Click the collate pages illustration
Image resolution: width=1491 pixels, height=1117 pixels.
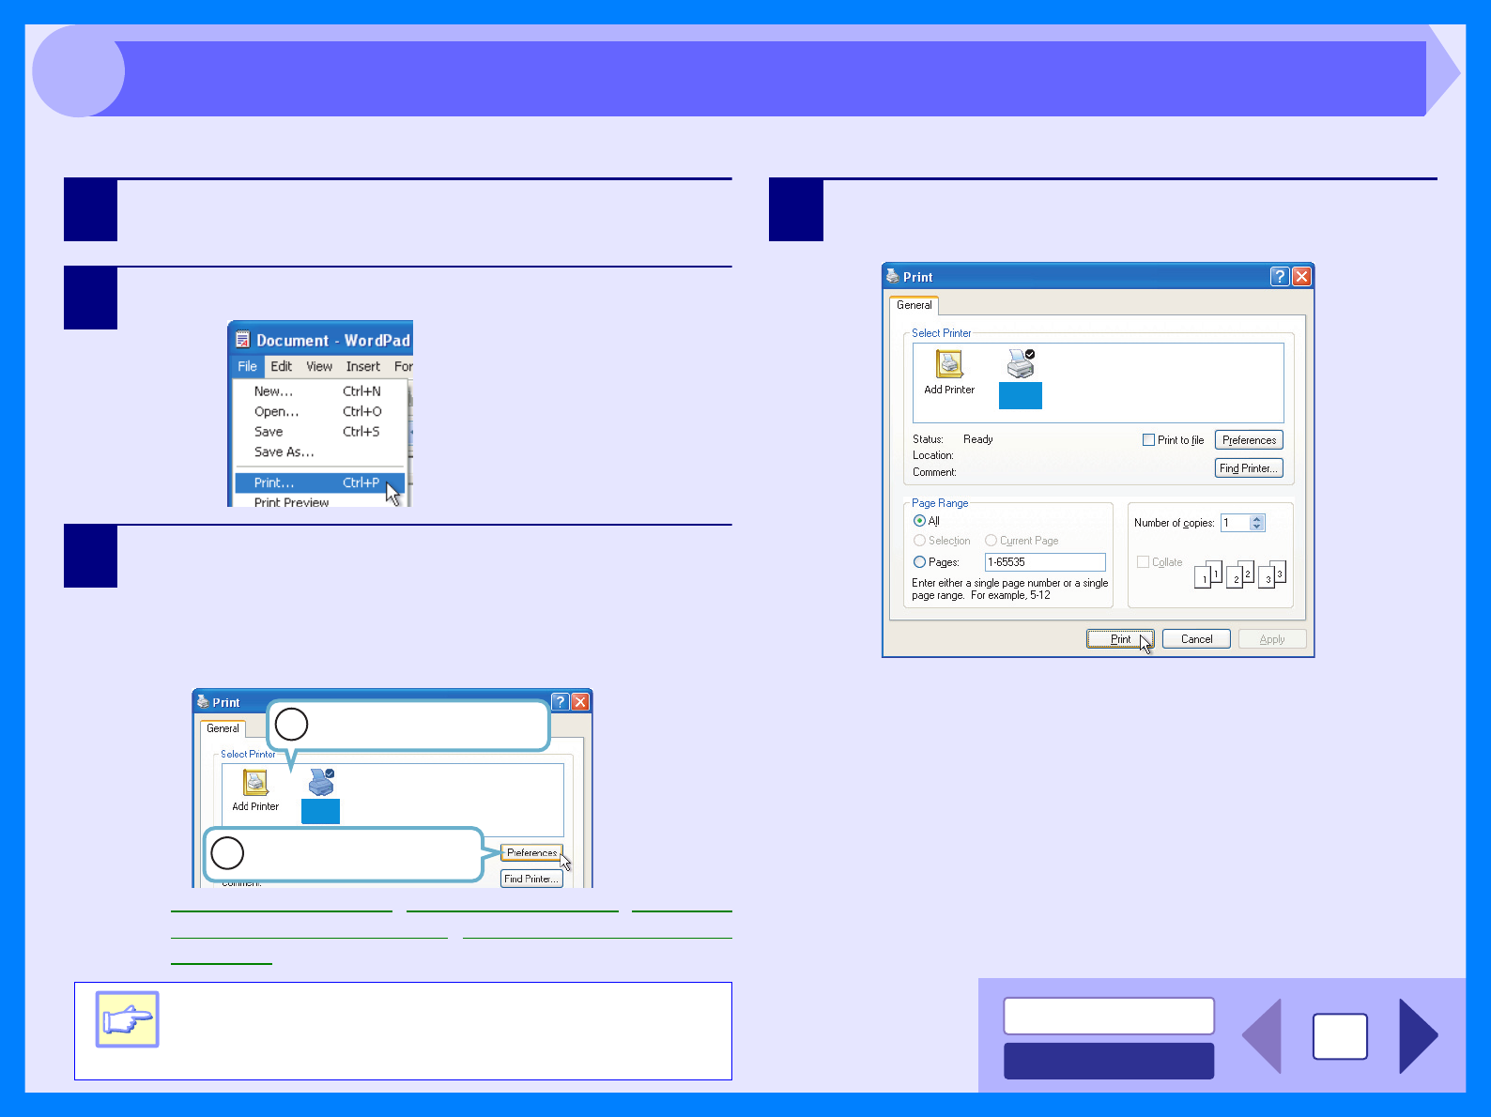click(x=1239, y=574)
